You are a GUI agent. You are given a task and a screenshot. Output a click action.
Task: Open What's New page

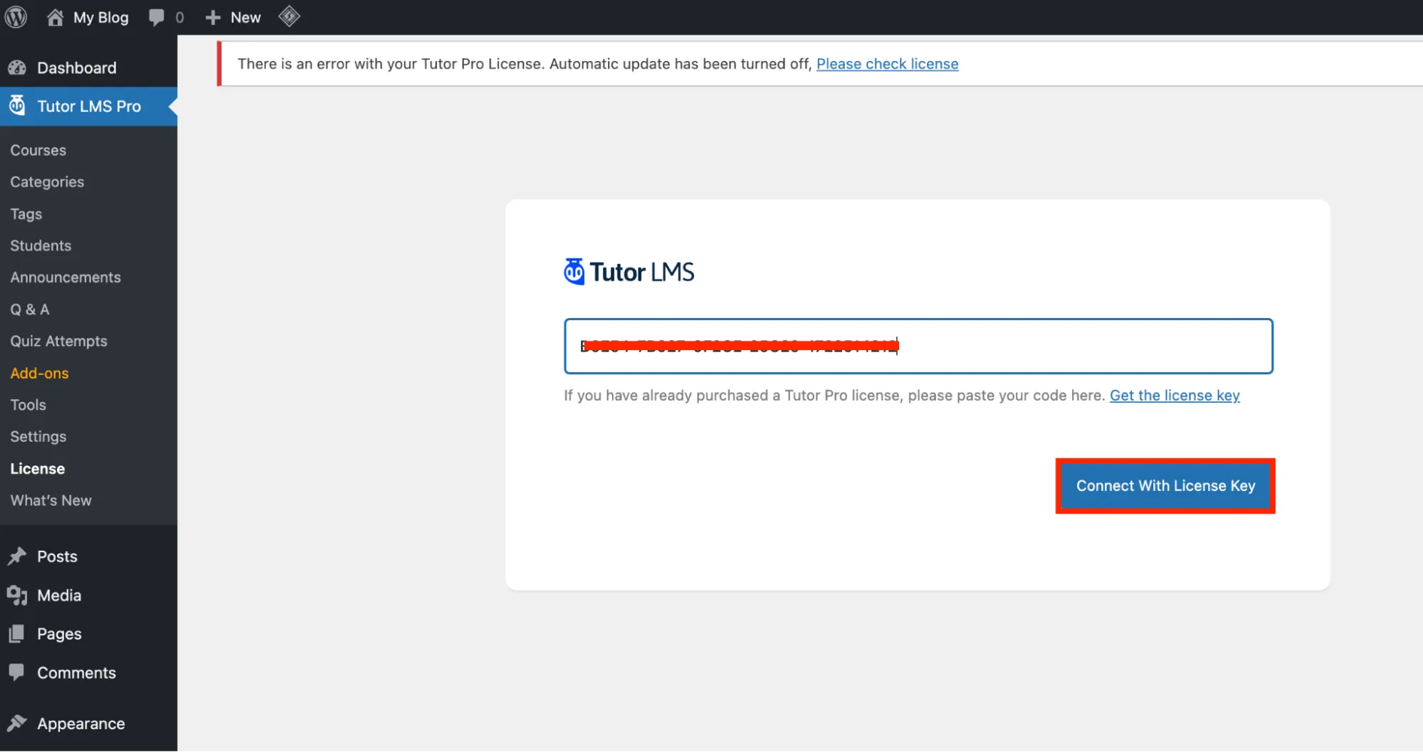51,500
